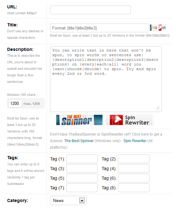Viewport: 176px width, 211px height.
Task: Click the 'URL:' heading
Action: tap(12, 7)
